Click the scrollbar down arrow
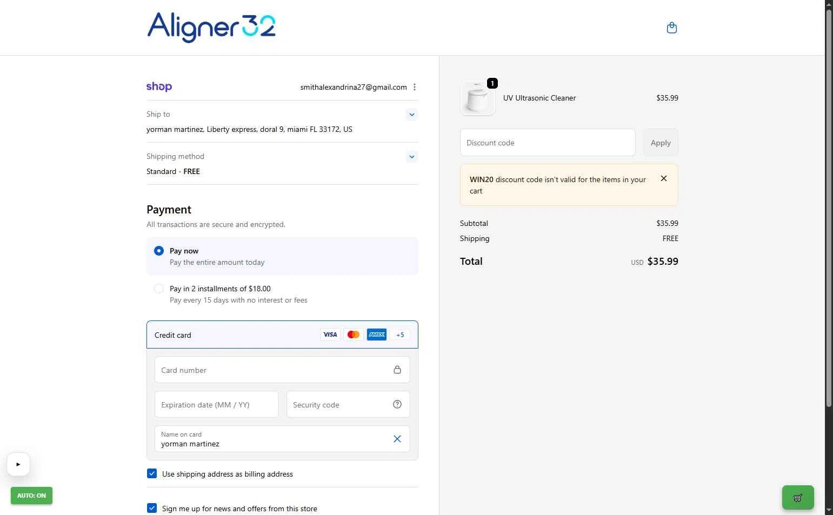 pyautogui.click(x=829, y=510)
